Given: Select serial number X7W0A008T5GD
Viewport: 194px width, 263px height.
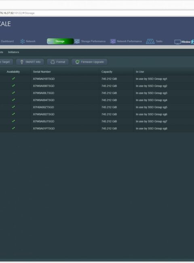Looking at the screenshot, I should [x=44, y=86].
